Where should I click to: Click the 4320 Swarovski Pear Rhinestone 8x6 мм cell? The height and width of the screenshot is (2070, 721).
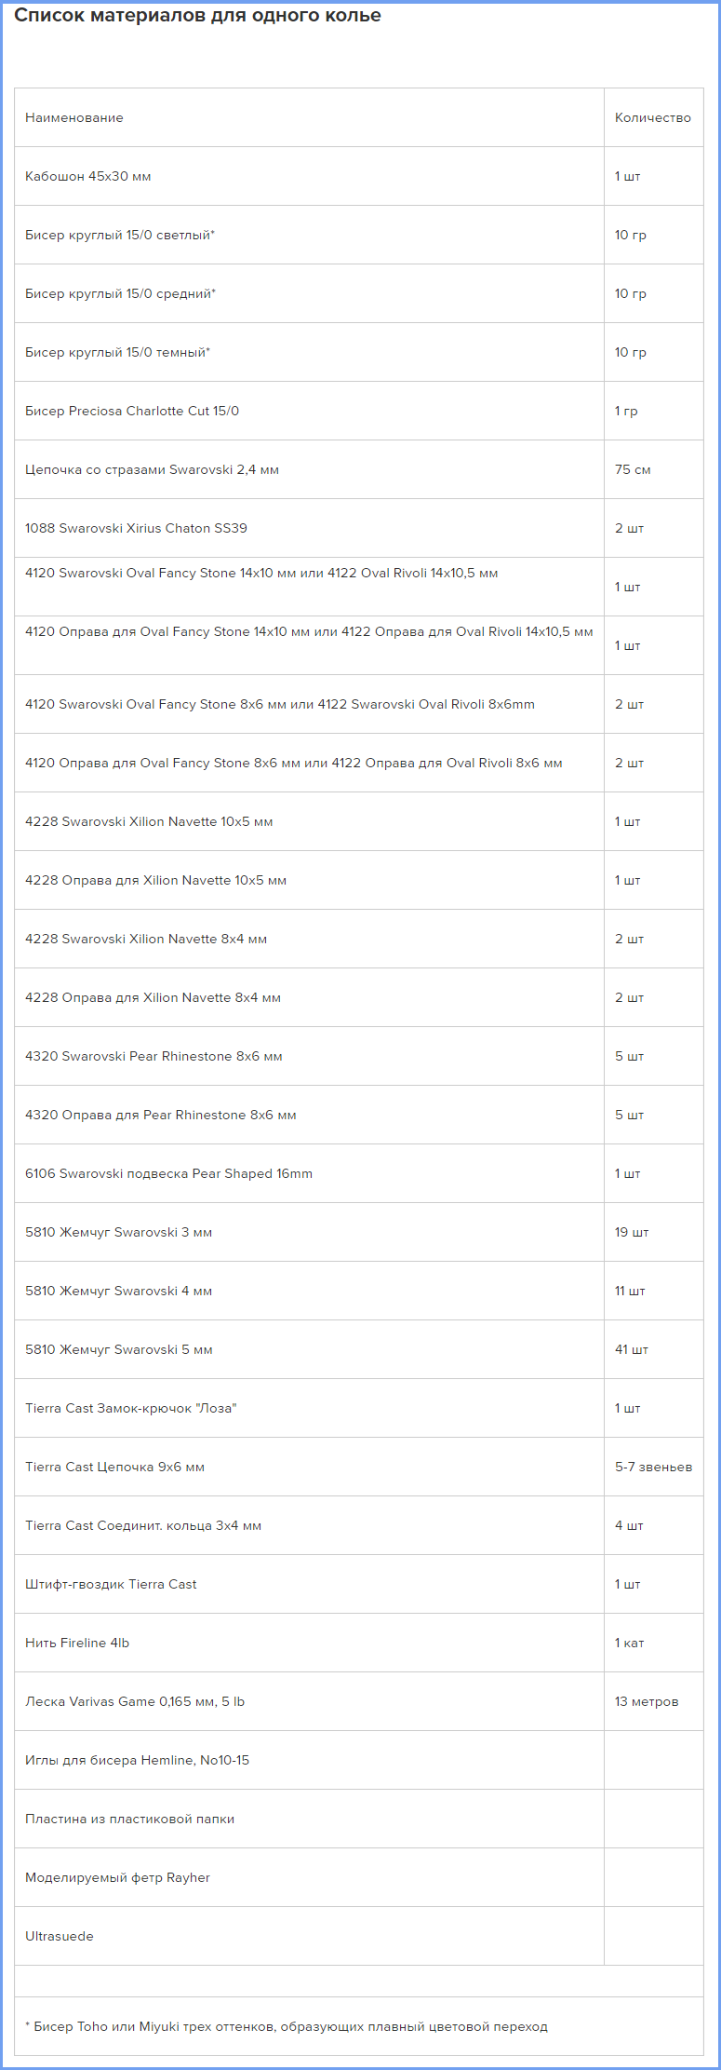pos(154,1057)
